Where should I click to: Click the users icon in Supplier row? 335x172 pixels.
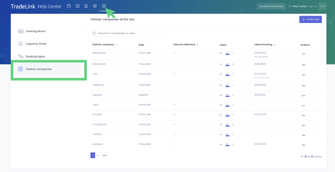coord(228,95)
